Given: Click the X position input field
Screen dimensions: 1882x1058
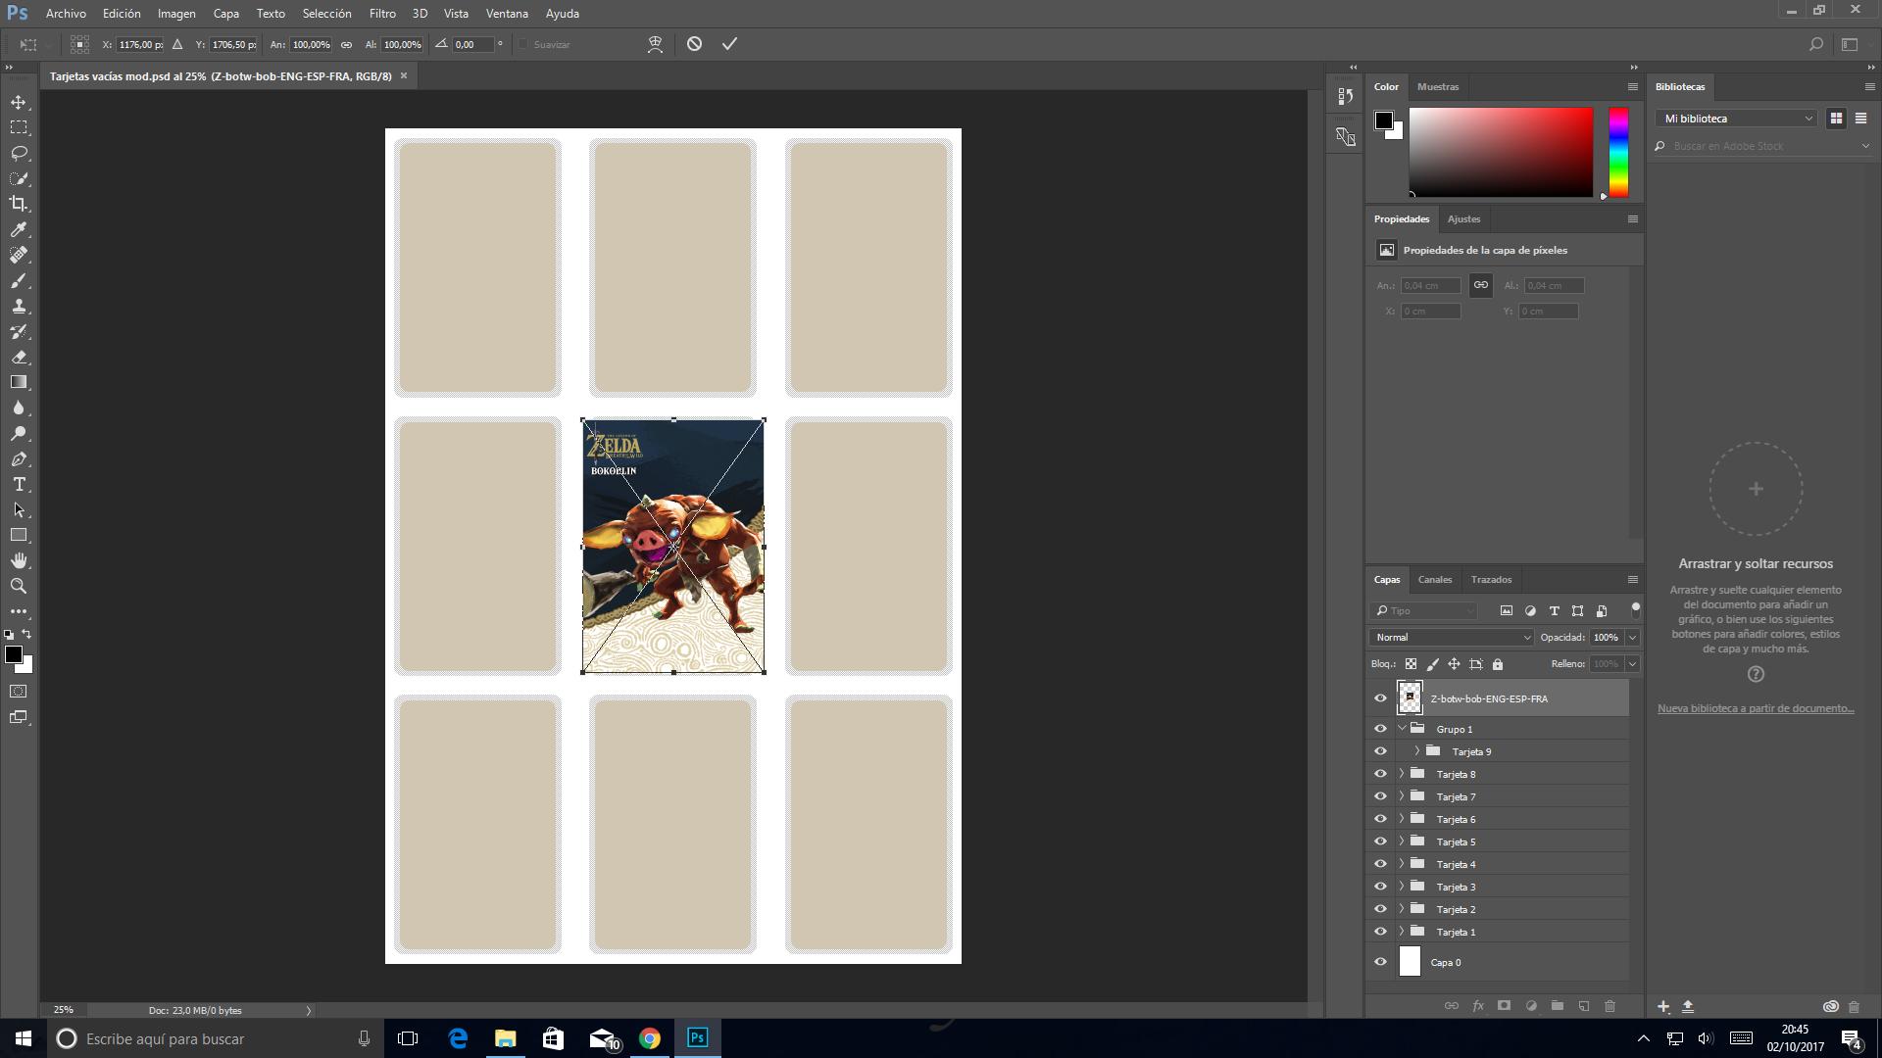Looking at the screenshot, I should pyautogui.click(x=140, y=44).
